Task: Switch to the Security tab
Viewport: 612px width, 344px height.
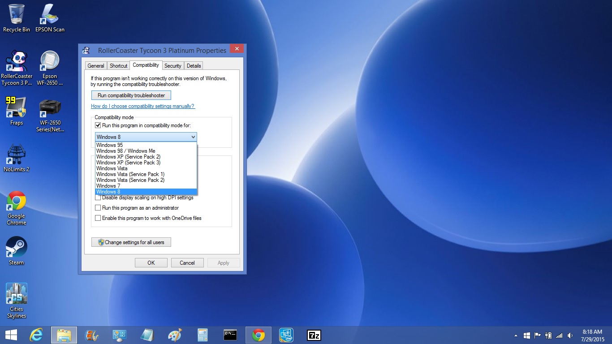Action: (172, 66)
